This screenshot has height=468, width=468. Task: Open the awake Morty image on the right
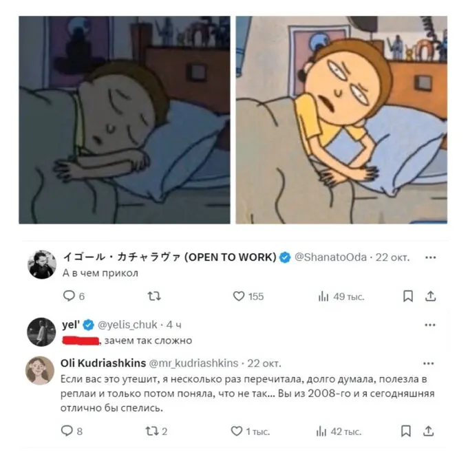click(x=341, y=120)
